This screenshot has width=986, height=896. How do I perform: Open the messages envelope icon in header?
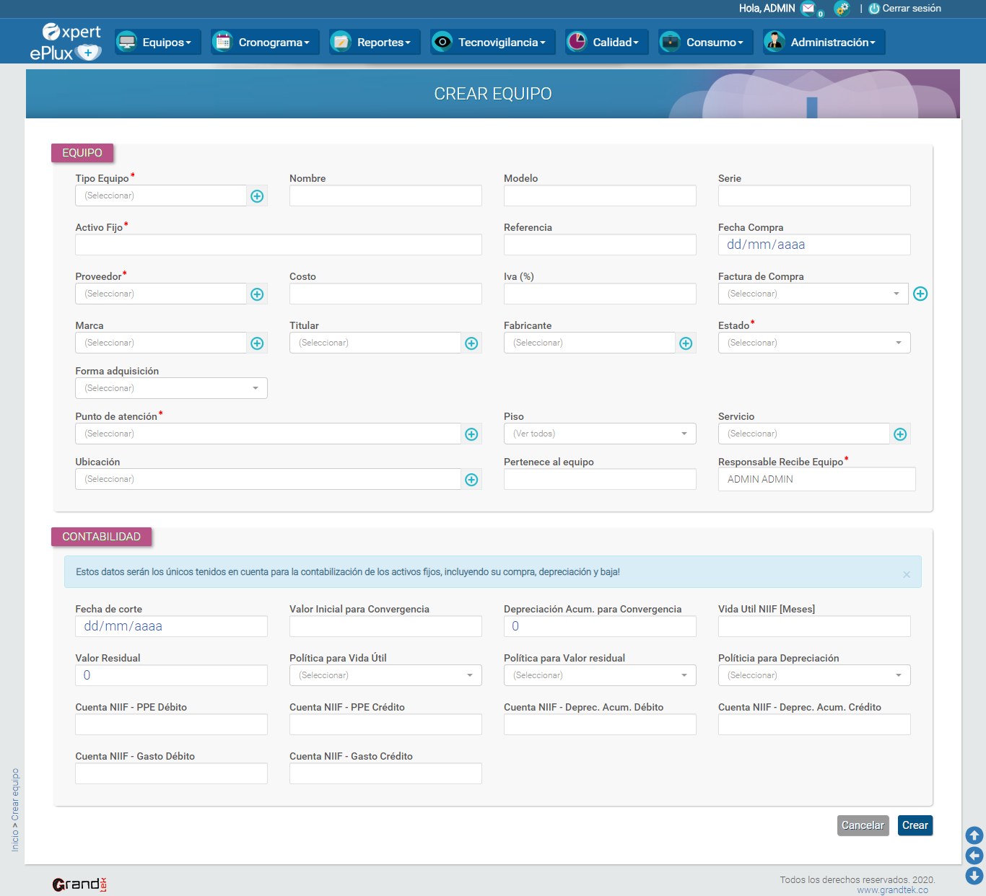click(x=808, y=9)
